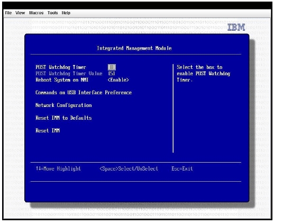Open the File menu
This screenshot has height=223, width=283.
8,13
